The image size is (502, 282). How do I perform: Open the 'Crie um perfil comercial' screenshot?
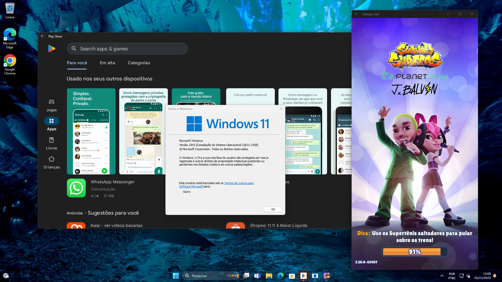point(250,97)
